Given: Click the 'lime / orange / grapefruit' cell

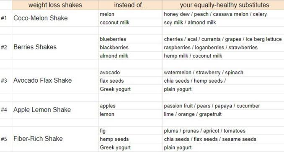Looking at the screenshot, I should coord(223,114).
